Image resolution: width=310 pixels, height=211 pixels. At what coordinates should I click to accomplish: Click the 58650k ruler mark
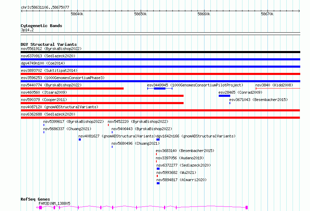tap(140, 14)
